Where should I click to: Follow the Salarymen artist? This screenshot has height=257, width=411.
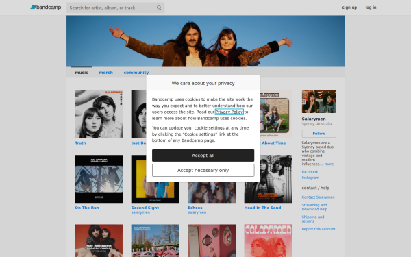coord(319,134)
